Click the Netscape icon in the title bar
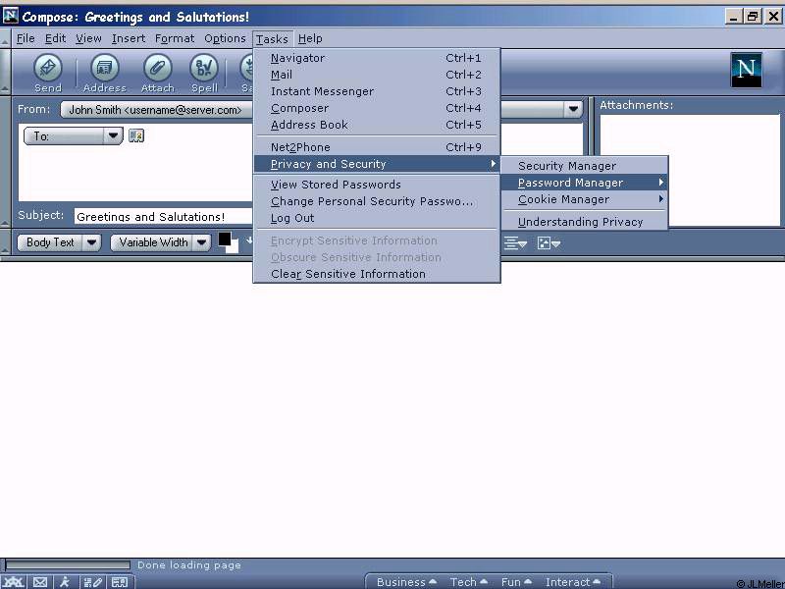 pyautogui.click(x=11, y=16)
